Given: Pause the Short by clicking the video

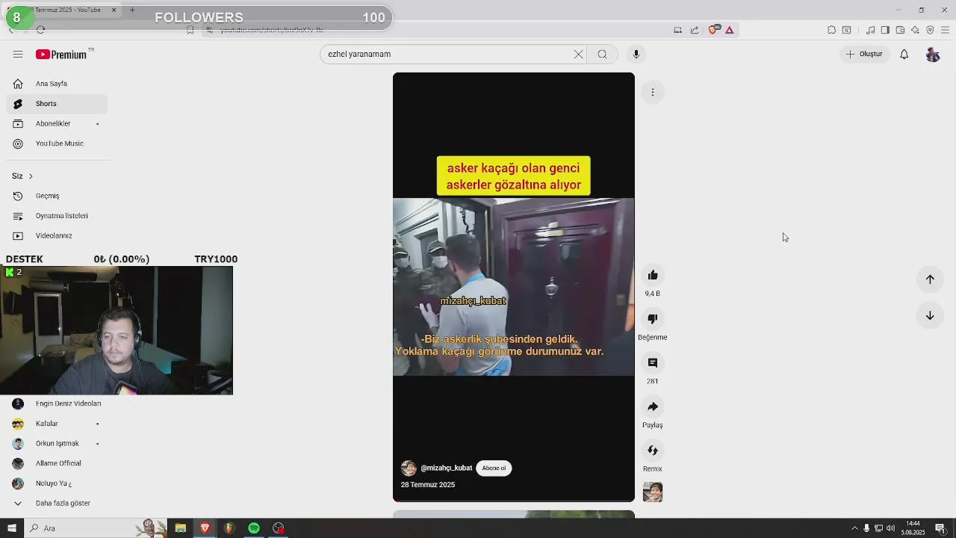Looking at the screenshot, I should point(514,287).
